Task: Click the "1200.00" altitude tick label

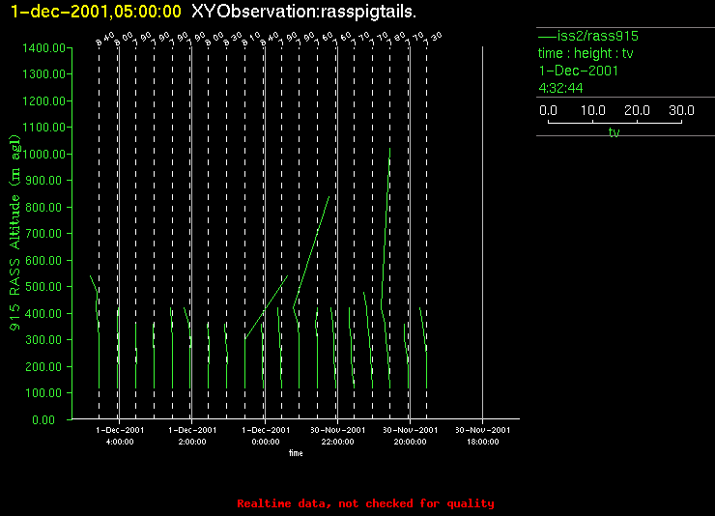Action: click(43, 100)
